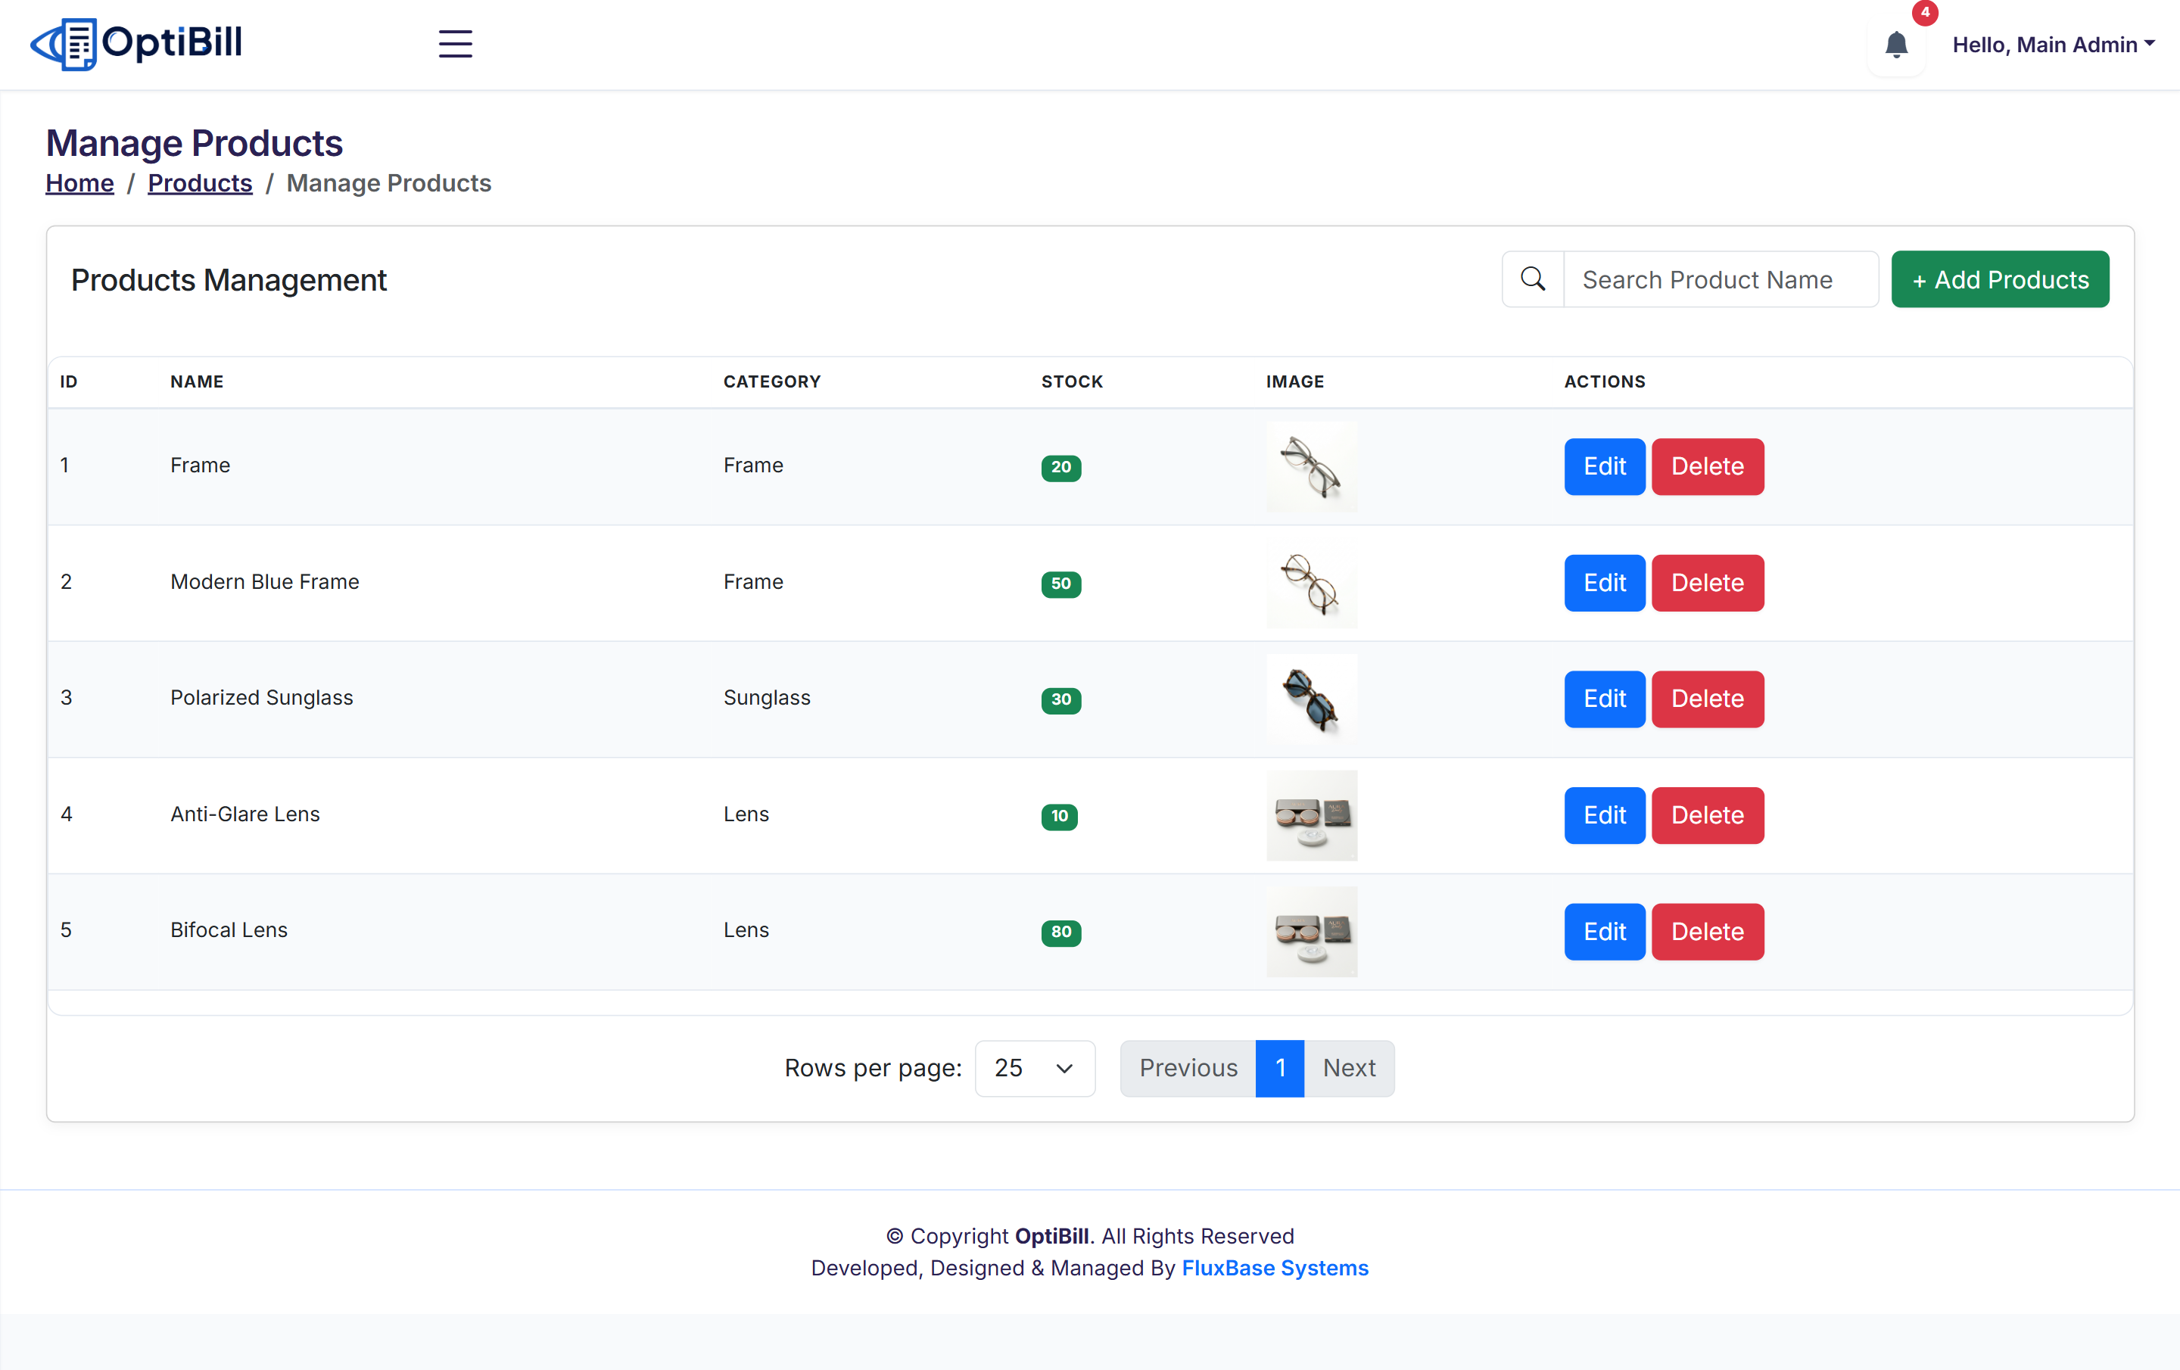Click the Polarized Sunglass name cell
This screenshot has width=2180, height=1370.
[262, 697]
